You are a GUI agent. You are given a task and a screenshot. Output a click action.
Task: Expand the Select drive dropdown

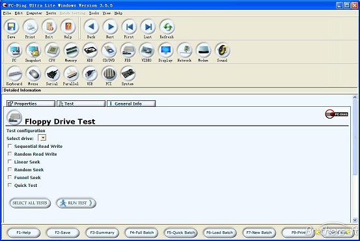(43, 137)
